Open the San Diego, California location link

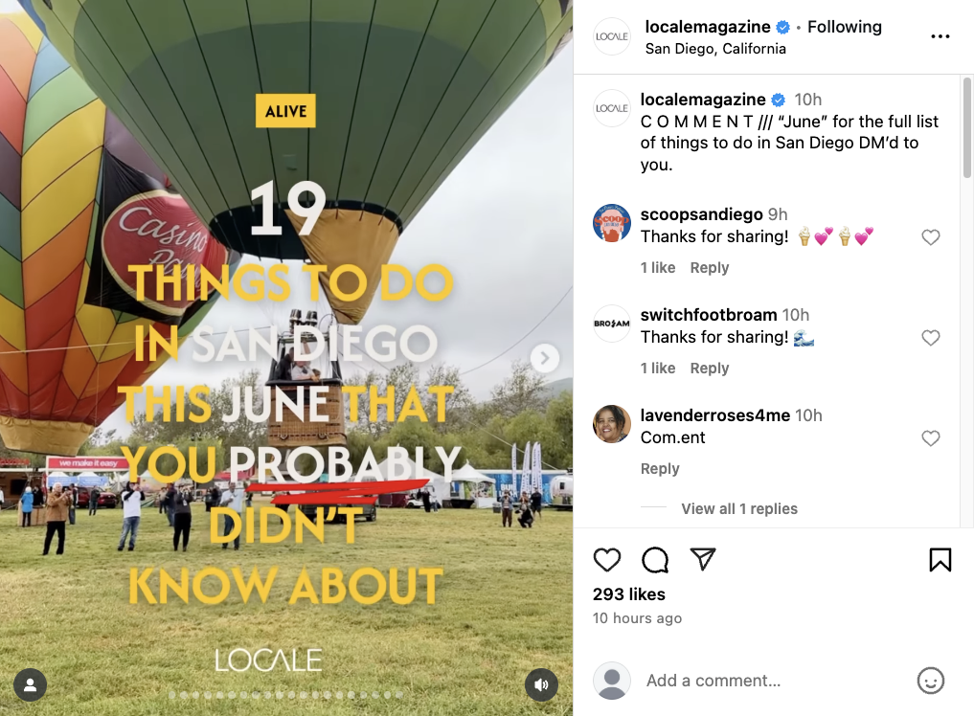tap(715, 49)
